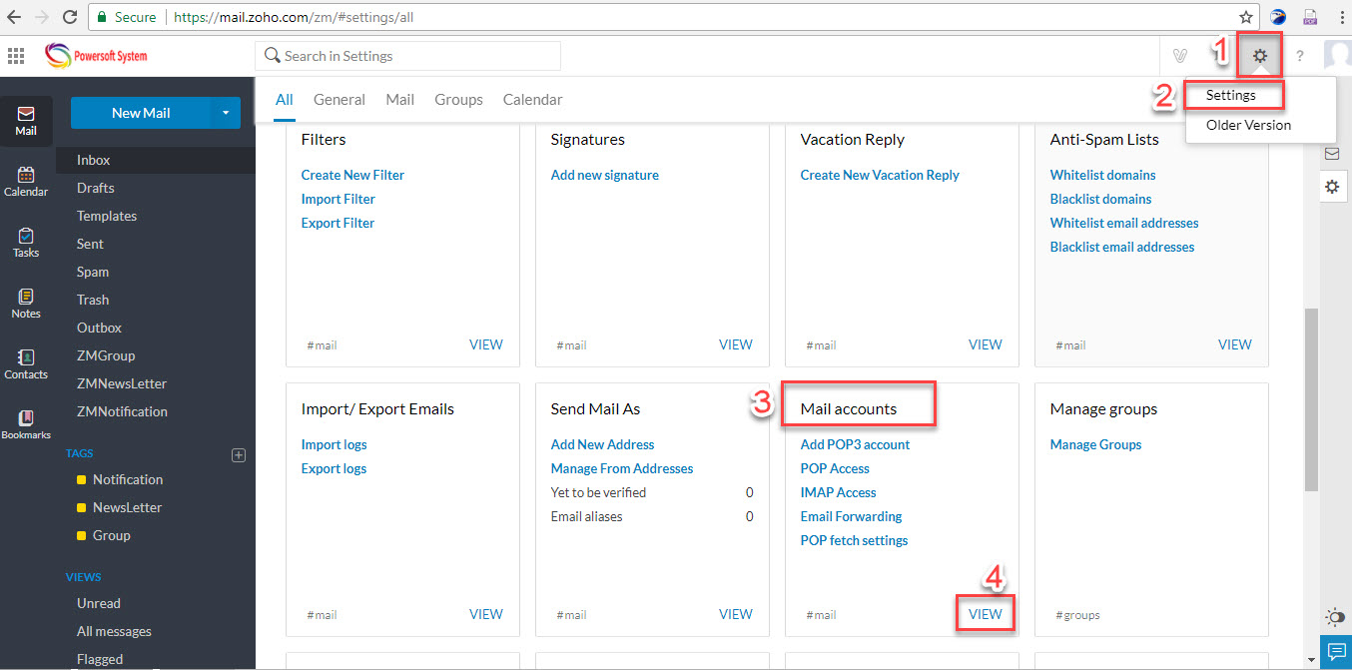The height and width of the screenshot is (670, 1352).
Task: Open the Calendar module in sidebar
Action: tap(26, 182)
